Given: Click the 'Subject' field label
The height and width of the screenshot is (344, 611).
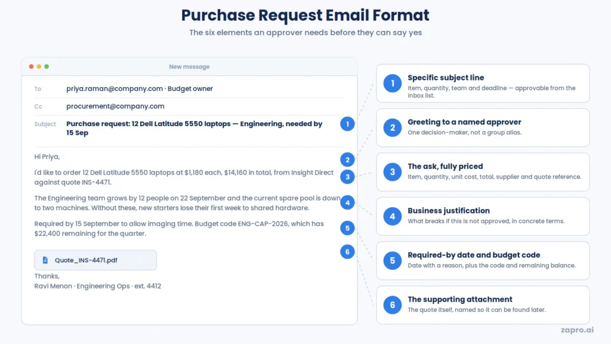Looking at the screenshot, I should [x=45, y=124].
